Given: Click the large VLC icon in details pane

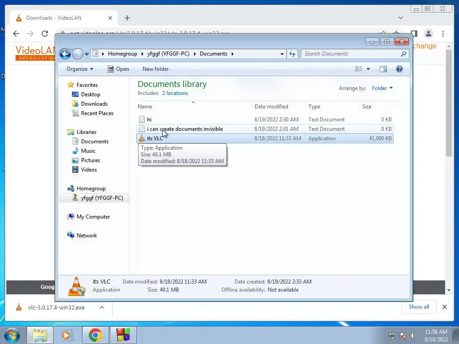Looking at the screenshot, I should pos(76,286).
